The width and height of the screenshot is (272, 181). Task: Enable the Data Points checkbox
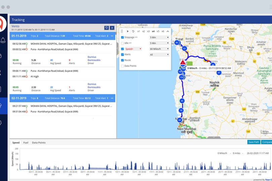click(x=123, y=66)
